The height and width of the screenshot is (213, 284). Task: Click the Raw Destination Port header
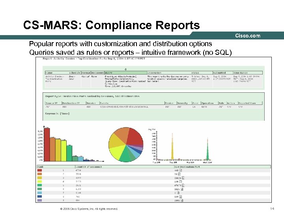coord(222,166)
